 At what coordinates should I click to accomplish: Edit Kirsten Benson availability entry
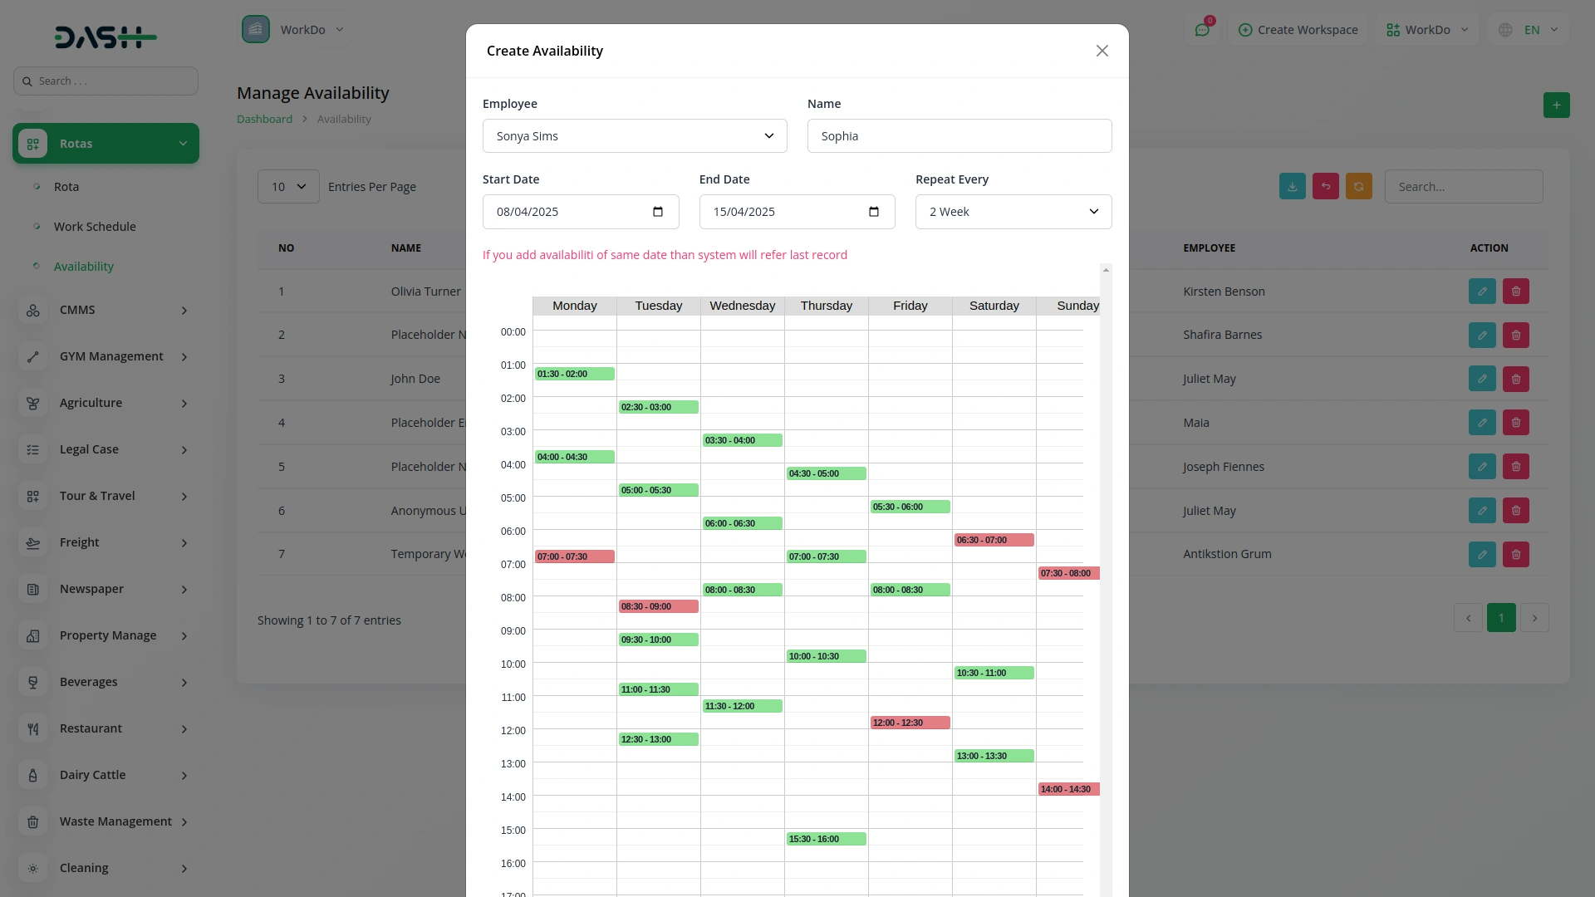pyautogui.click(x=1481, y=292)
